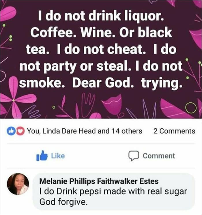202x215 pixels.
Task: Open Melanie's profile picture
Action: click(x=18, y=184)
